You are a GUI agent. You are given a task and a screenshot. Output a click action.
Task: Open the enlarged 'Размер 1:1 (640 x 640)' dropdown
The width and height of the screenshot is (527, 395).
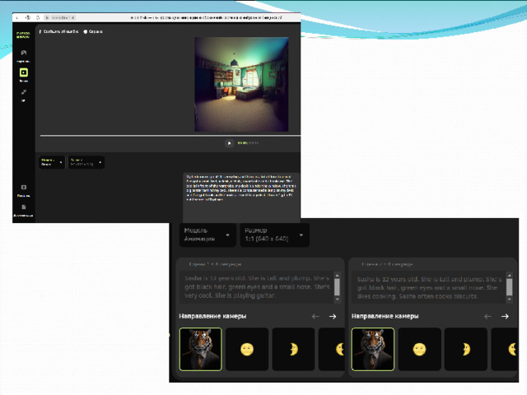[274, 235]
